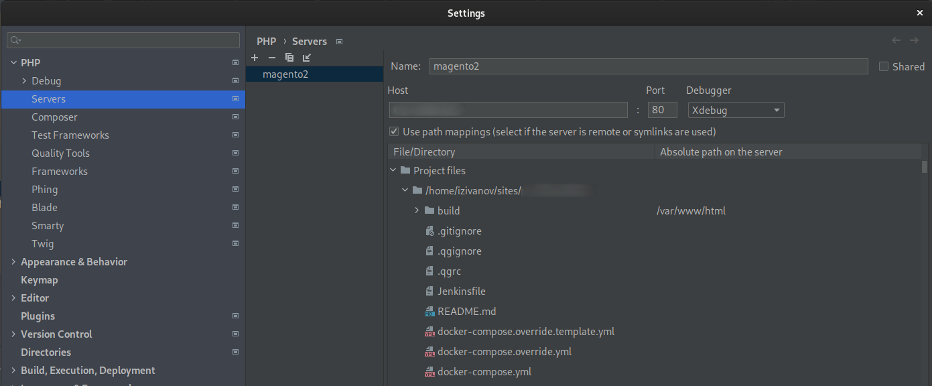Click the docker-compose.yml file icon
The height and width of the screenshot is (386, 932).
click(x=429, y=372)
